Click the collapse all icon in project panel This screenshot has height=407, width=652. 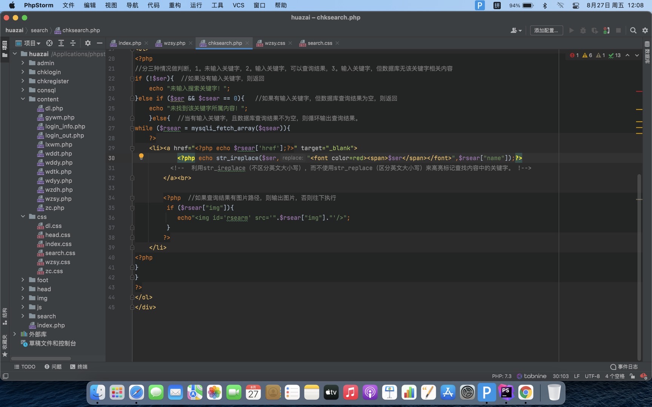pos(73,43)
